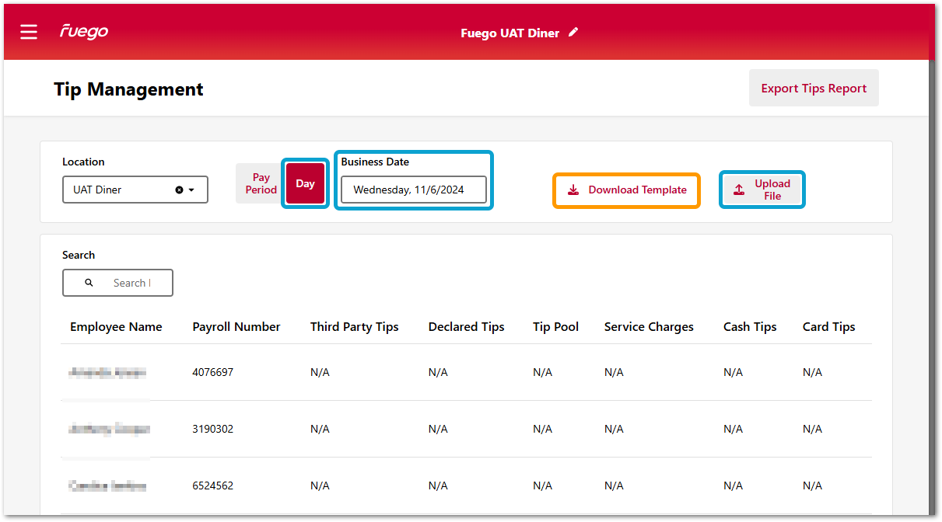Click the upload arrow icon
This screenshot has width=942, height=522.
point(739,190)
